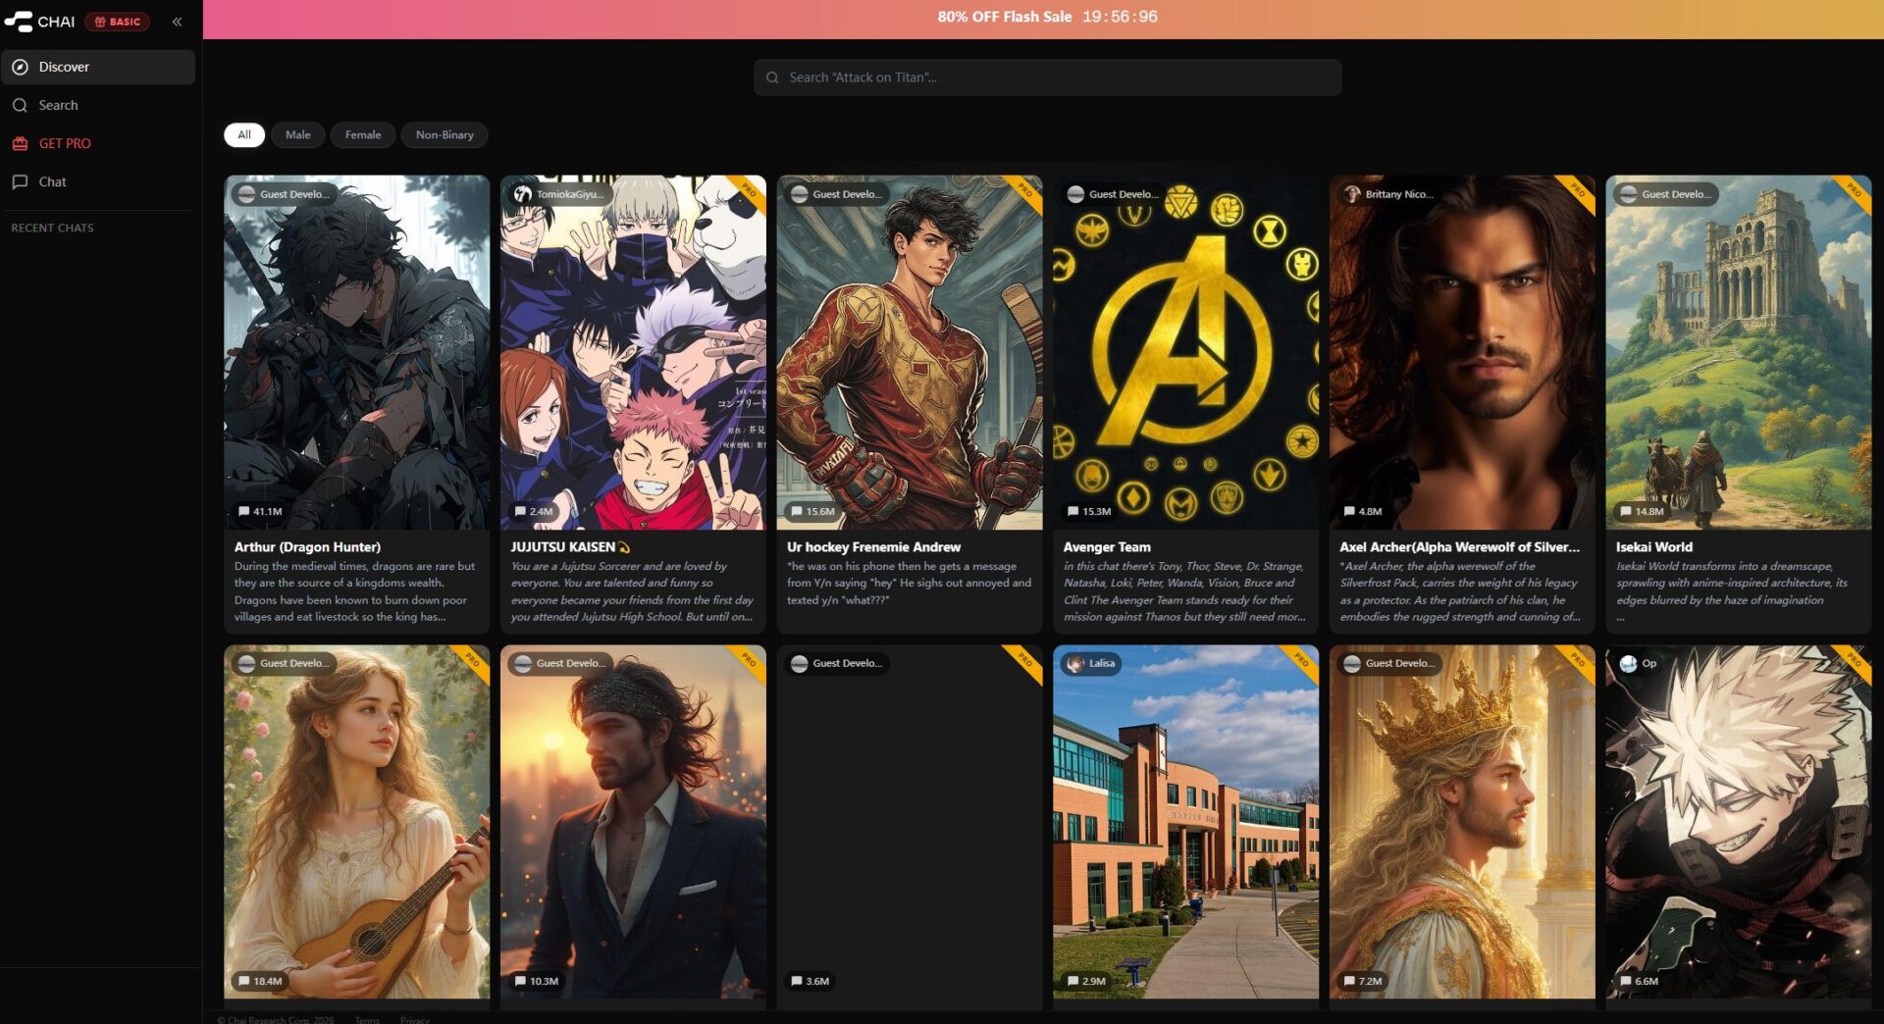The height and width of the screenshot is (1024, 1884).
Task: Filter characters by Non-Binary
Action: coord(445,135)
